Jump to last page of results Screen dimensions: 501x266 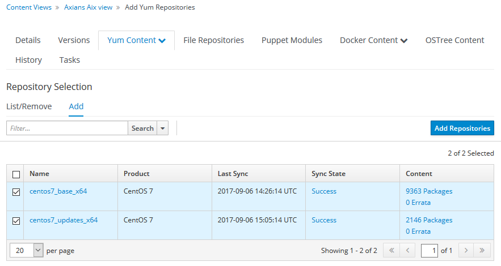[482, 250]
